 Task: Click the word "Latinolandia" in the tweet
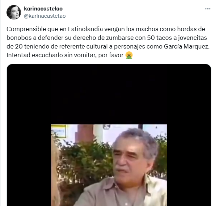tap(85, 29)
